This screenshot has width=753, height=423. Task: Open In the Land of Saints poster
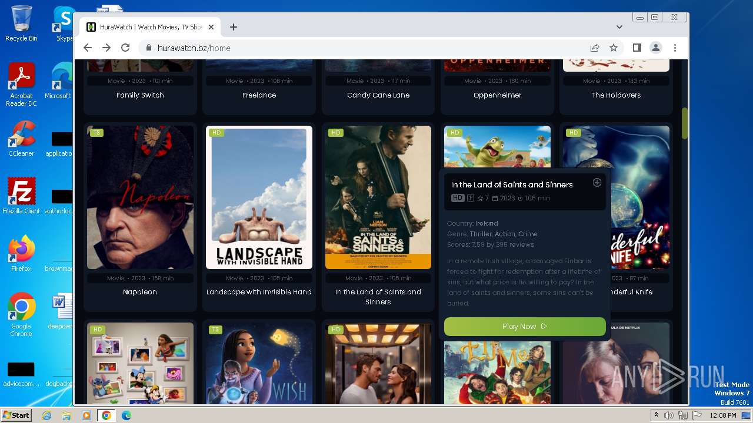(378, 197)
